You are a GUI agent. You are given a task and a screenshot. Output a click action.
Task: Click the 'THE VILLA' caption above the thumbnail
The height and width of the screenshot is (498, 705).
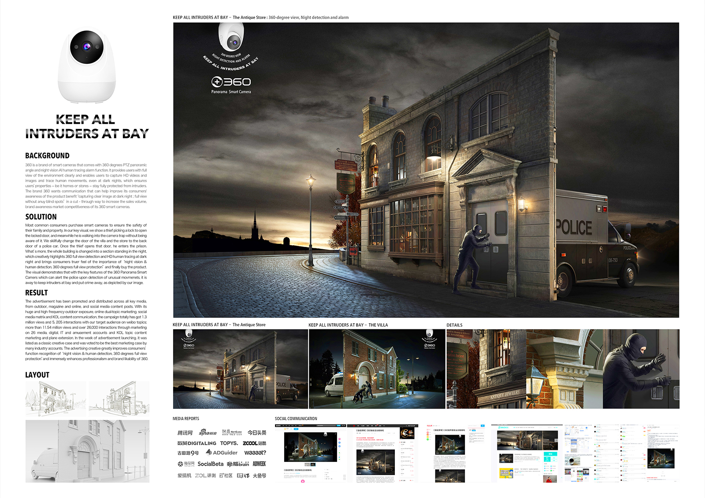378,325
